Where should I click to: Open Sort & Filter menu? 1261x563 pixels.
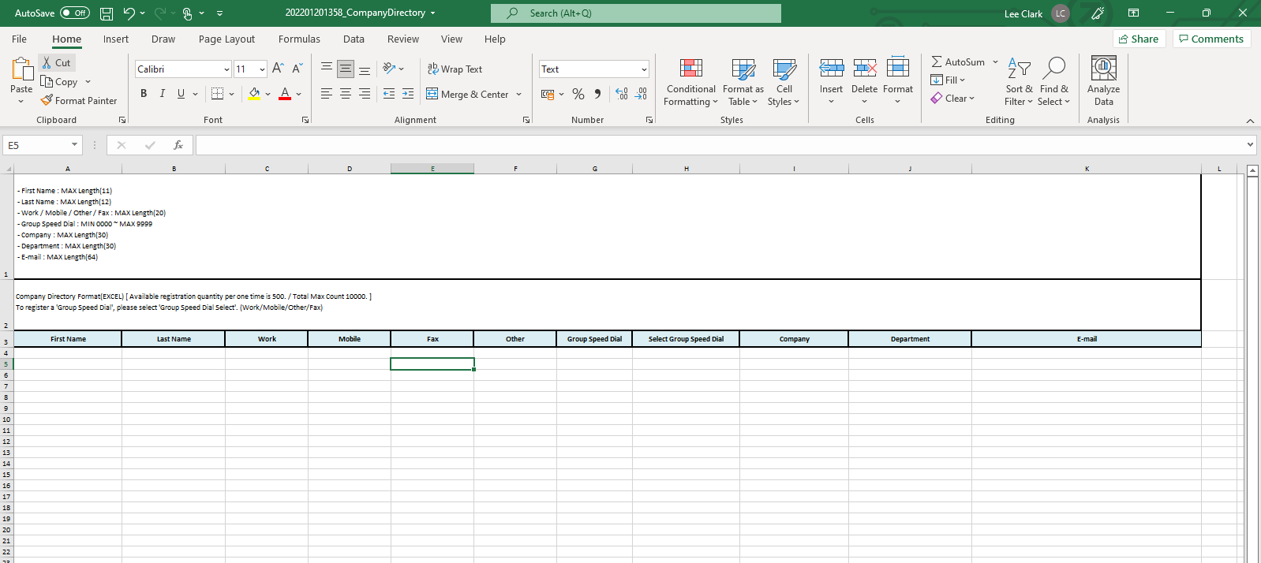(x=1019, y=82)
